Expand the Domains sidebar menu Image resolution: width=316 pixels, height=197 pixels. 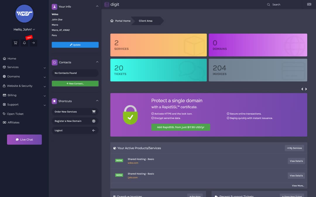point(44,77)
